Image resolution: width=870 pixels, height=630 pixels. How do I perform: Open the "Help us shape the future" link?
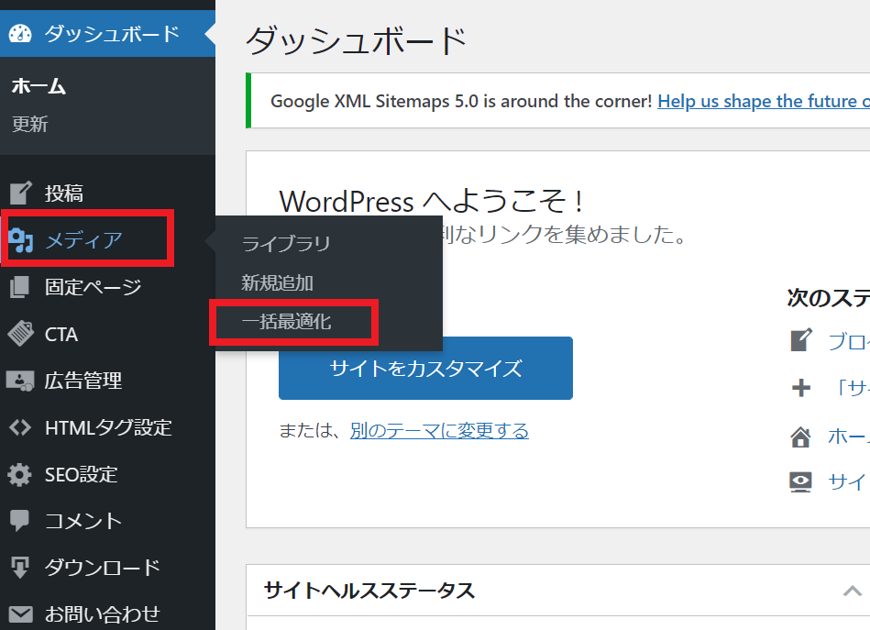coord(764,101)
